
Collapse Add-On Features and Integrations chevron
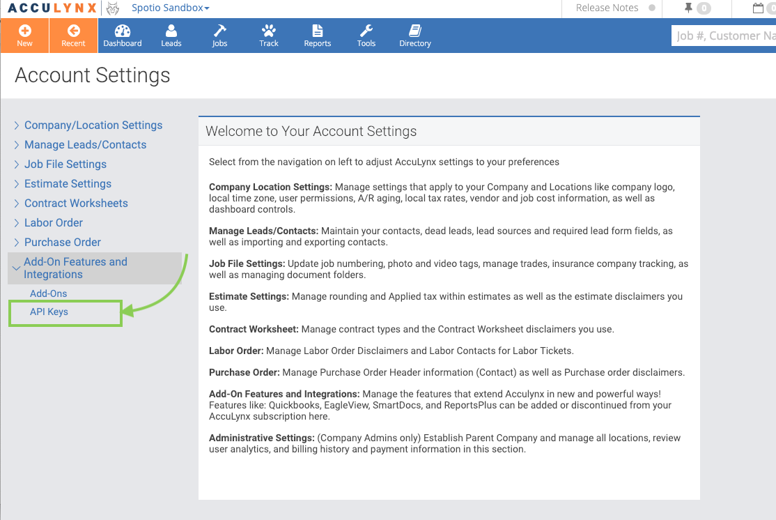click(16, 268)
